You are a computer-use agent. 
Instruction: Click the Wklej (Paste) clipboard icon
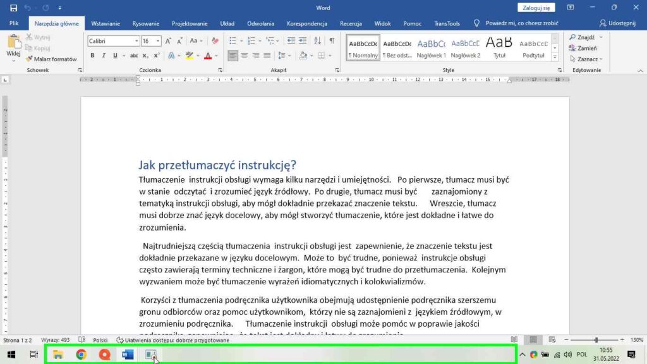(x=13, y=44)
